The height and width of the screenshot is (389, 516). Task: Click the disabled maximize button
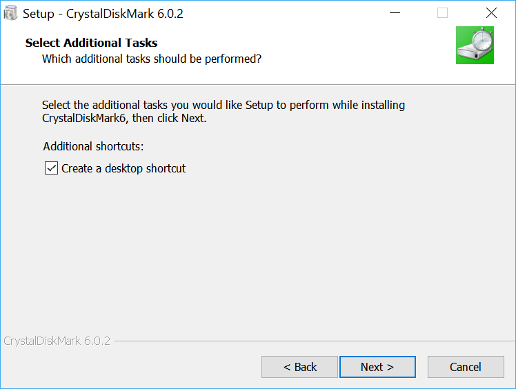pyautogui.click(x=442, y=13)
